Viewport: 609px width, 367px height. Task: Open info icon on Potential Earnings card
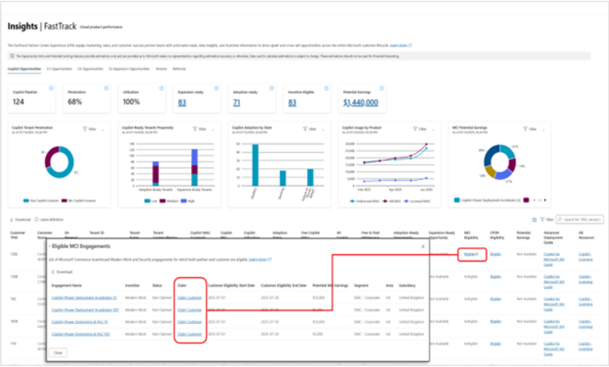(x=382, y=89)
